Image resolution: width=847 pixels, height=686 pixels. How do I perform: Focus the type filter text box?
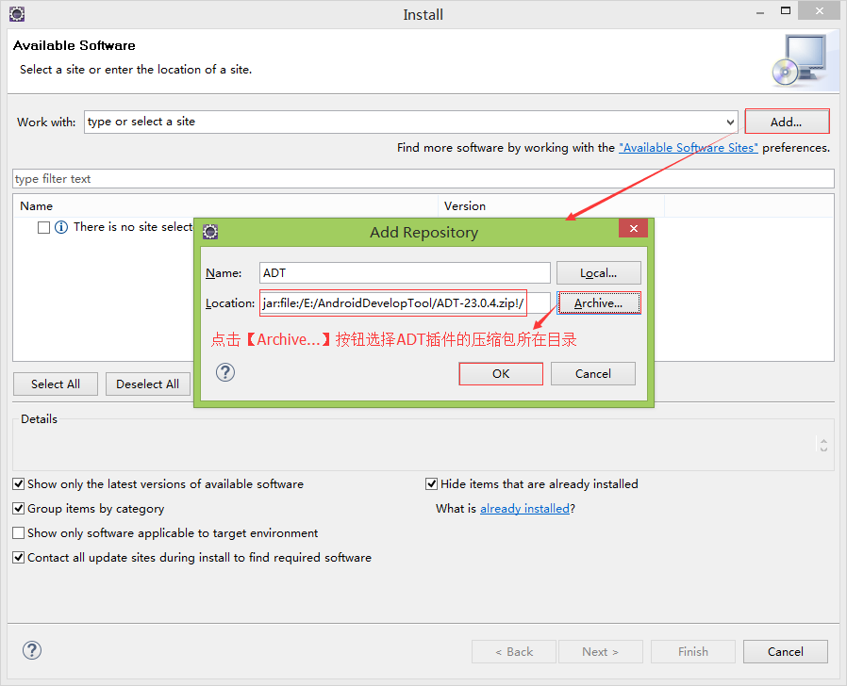[x=423, y=179]
